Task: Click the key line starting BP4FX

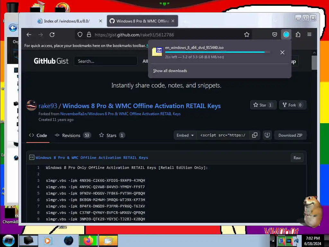Action: [x=95, y=206]
